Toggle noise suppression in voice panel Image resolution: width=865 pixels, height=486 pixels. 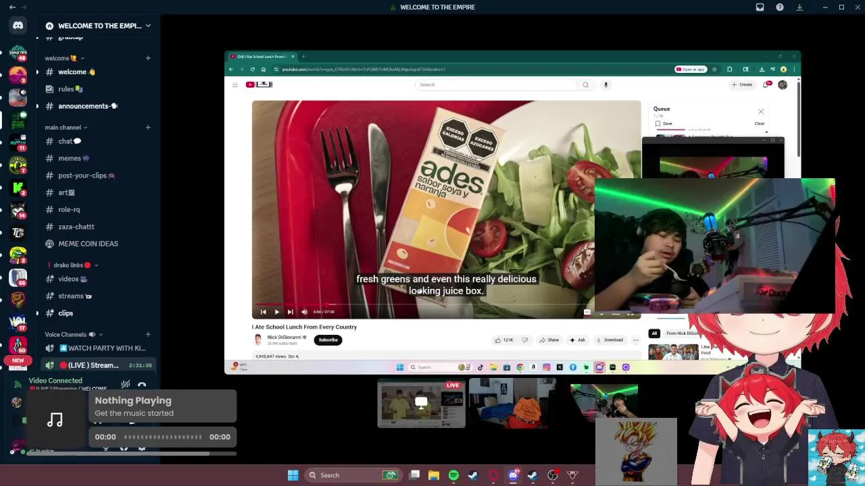click(x=126, y=385)
